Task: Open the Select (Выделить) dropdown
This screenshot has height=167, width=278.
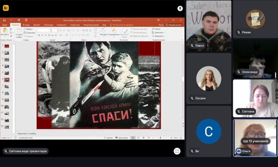Action: 159,36
